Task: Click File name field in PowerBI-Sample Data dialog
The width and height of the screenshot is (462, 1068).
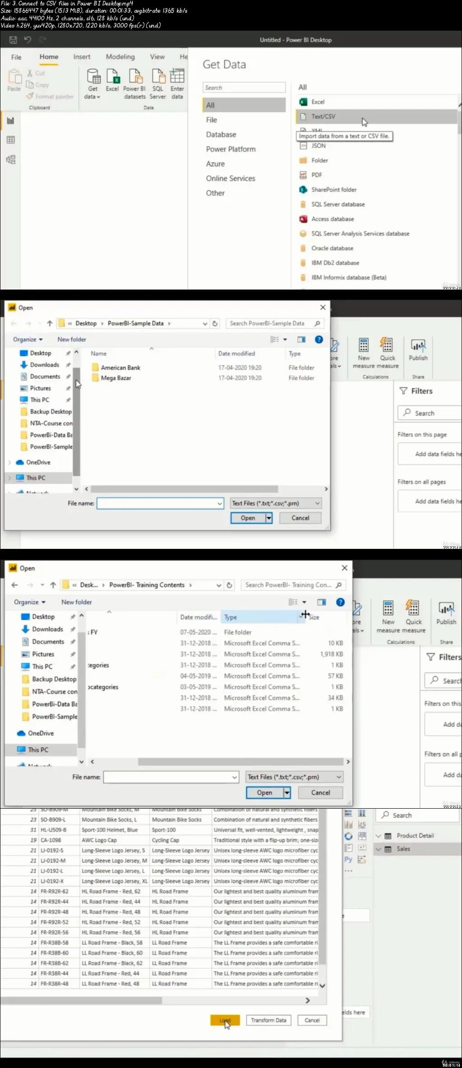Action: point(160,503)
